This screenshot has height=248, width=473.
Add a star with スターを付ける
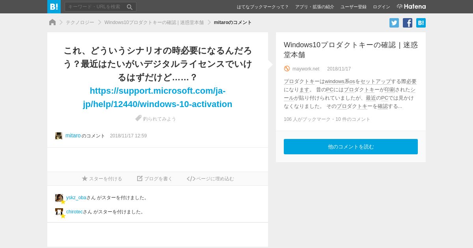102,179
